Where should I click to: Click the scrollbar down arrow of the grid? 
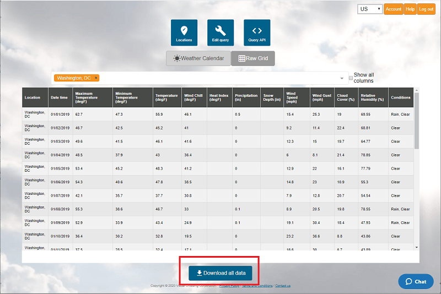click(417, 248)
